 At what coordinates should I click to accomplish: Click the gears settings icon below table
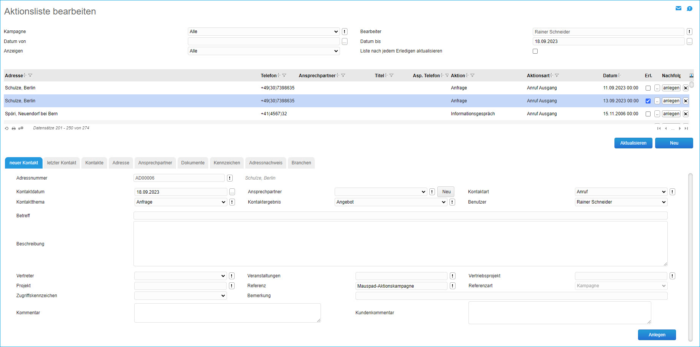click(x=21, y=128)
